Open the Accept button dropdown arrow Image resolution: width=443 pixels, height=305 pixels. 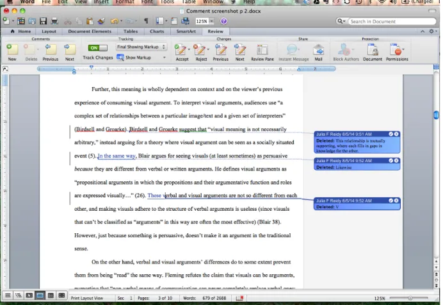click(x=189, y=49)
